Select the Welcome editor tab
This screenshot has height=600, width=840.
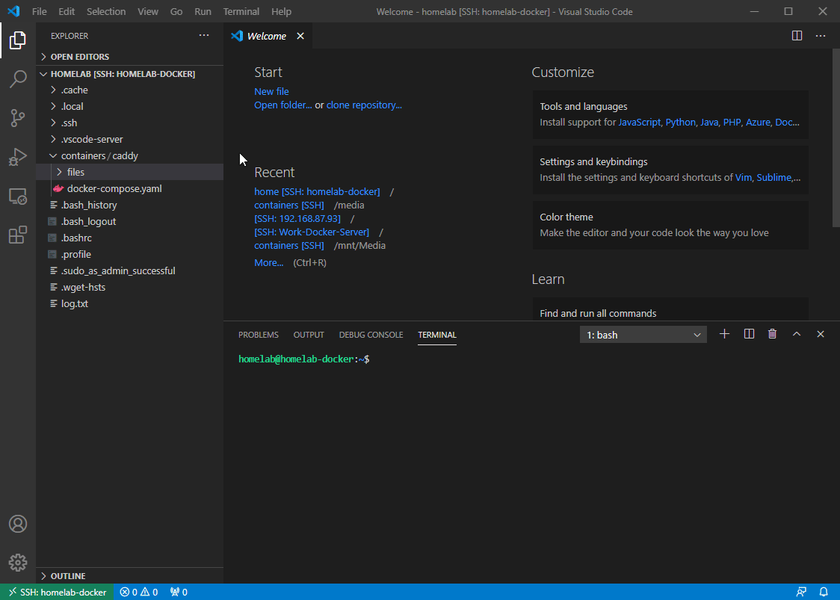(x=268, y=36)
